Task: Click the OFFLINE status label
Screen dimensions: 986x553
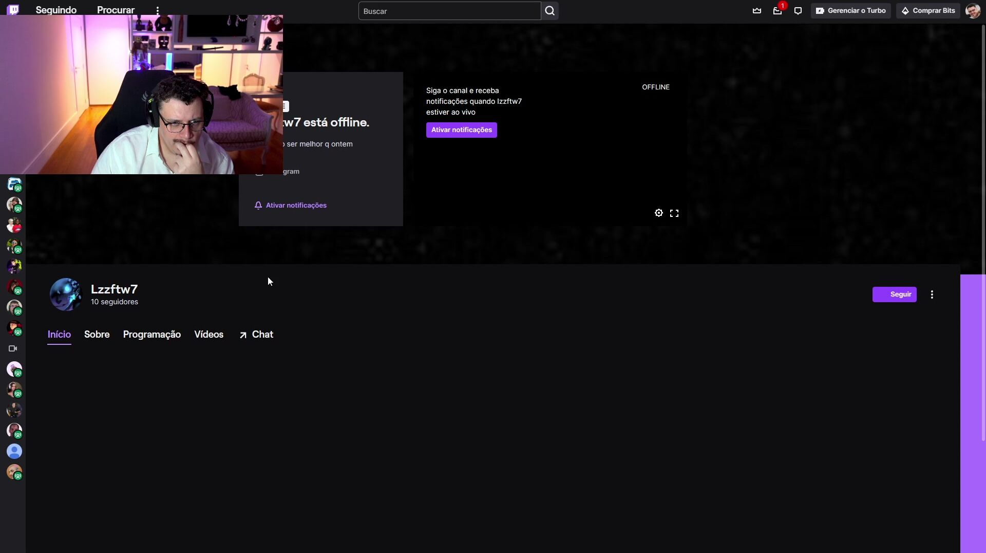Action: [656, 87]
